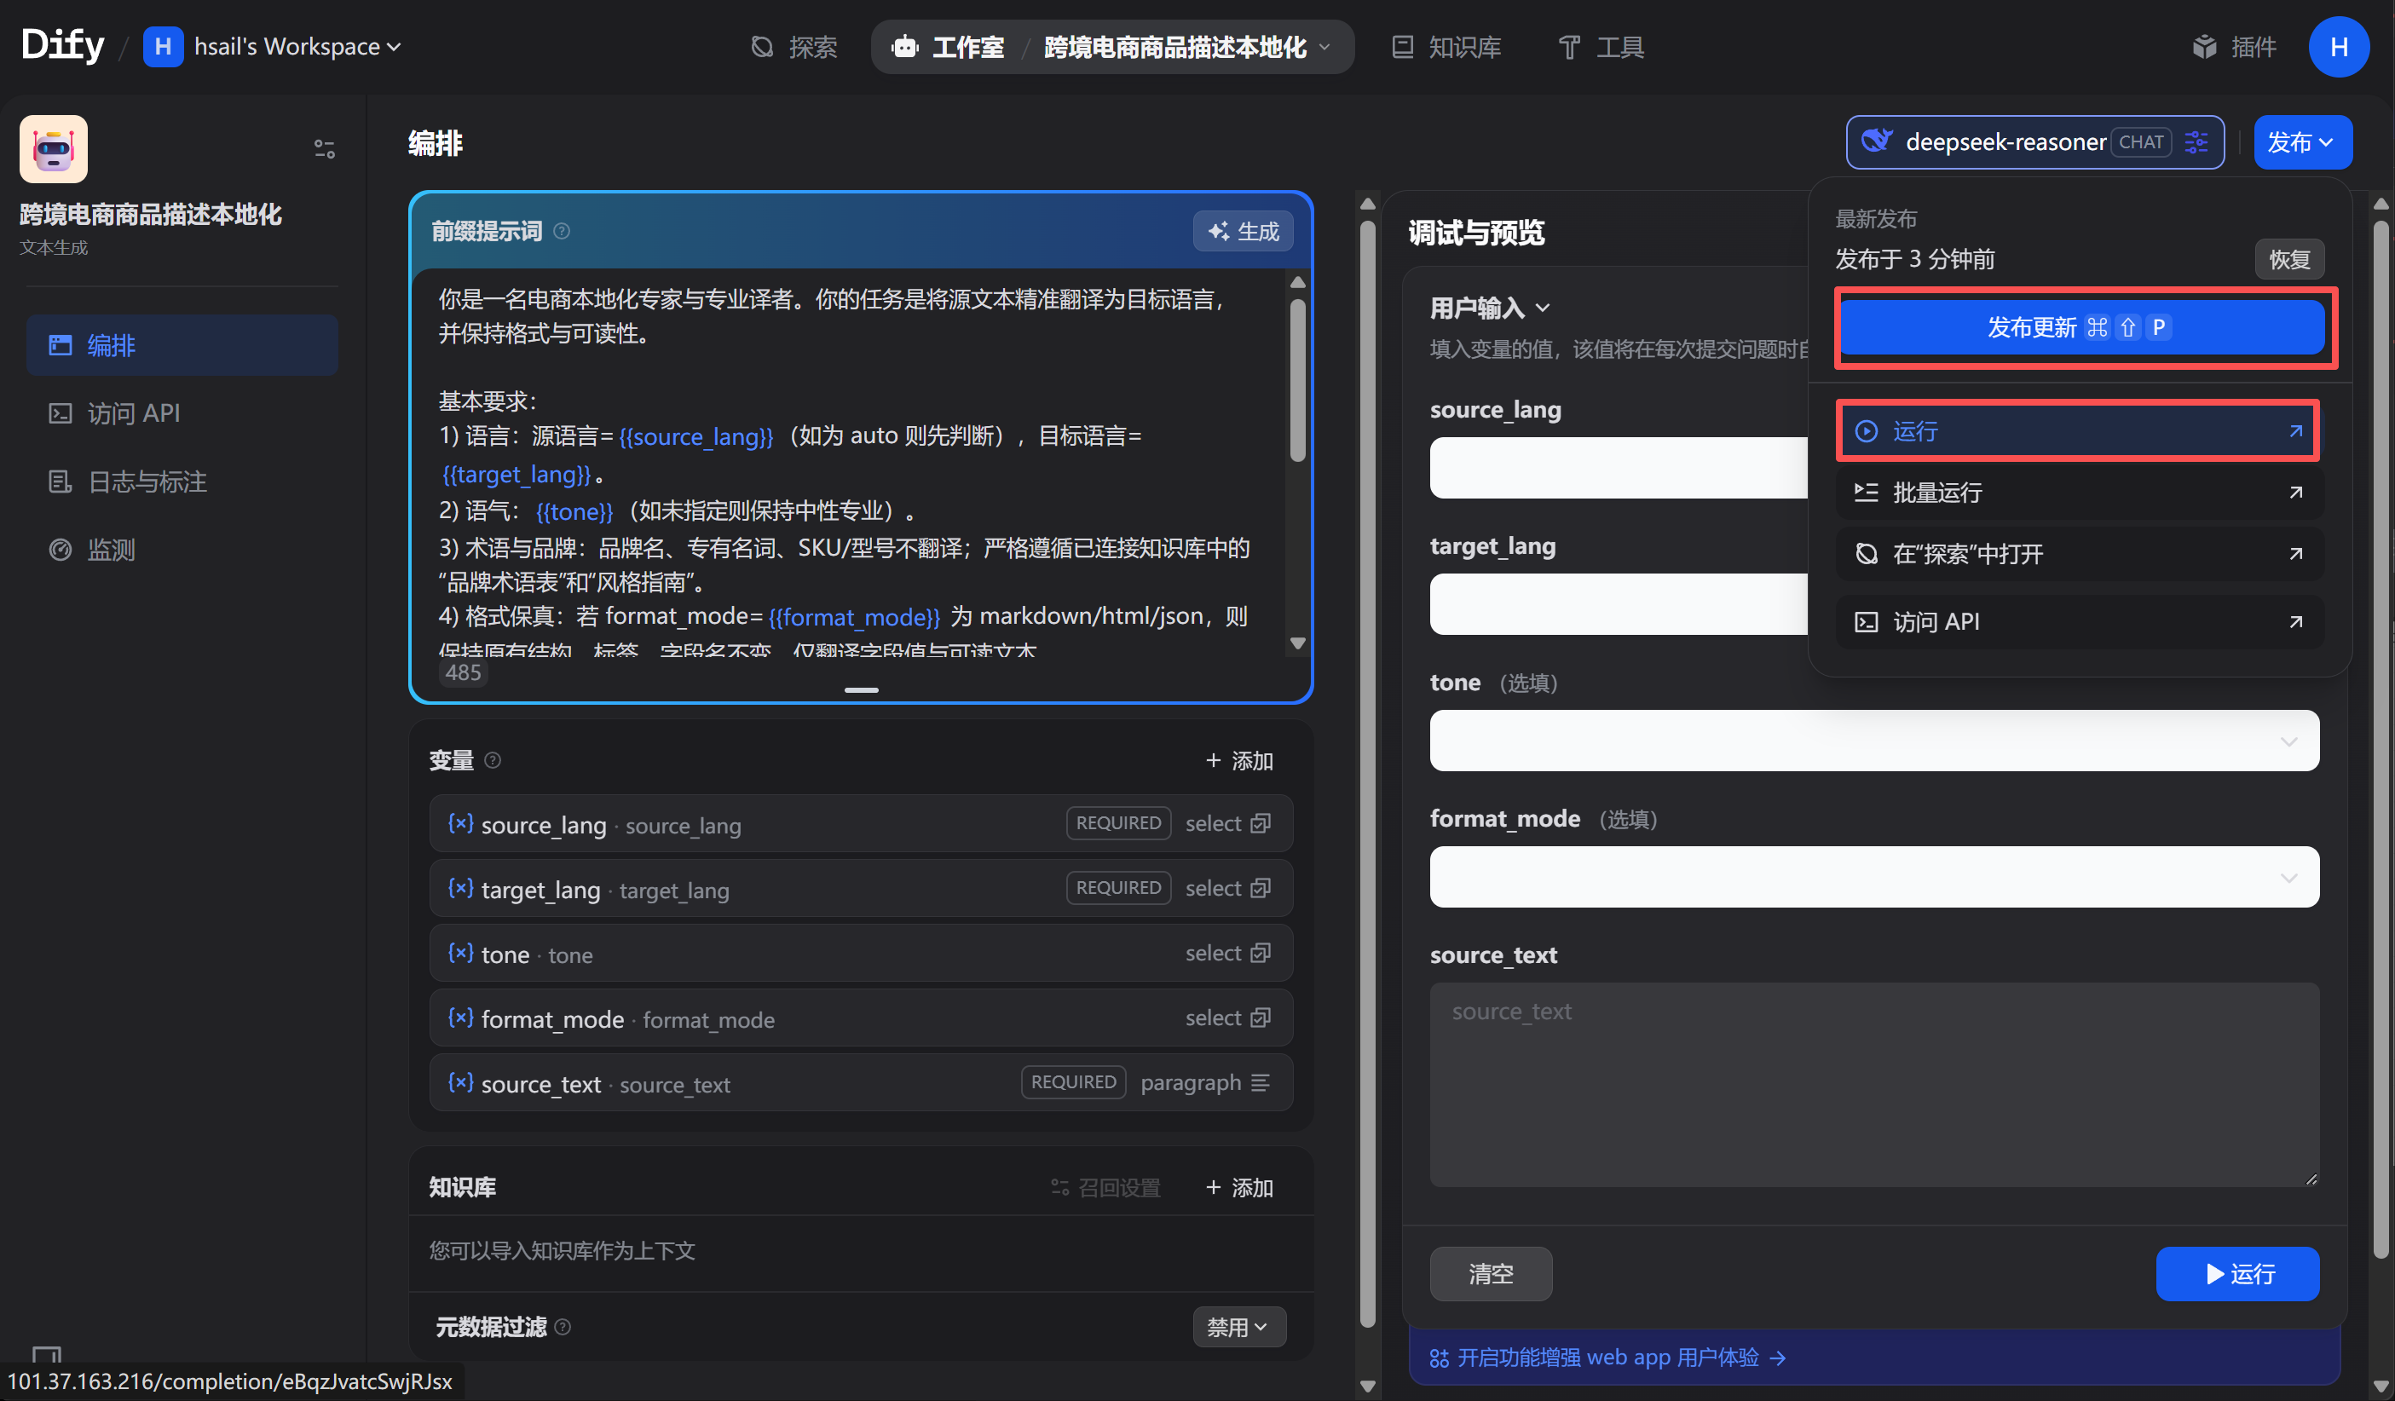Click recall settings icon in knowledge section
The height and width of the screenshot is (1401, 2395).
1059,1187
